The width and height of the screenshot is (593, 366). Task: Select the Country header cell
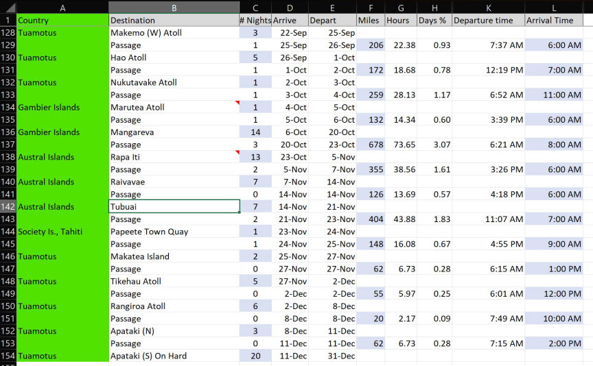(62, 21)
